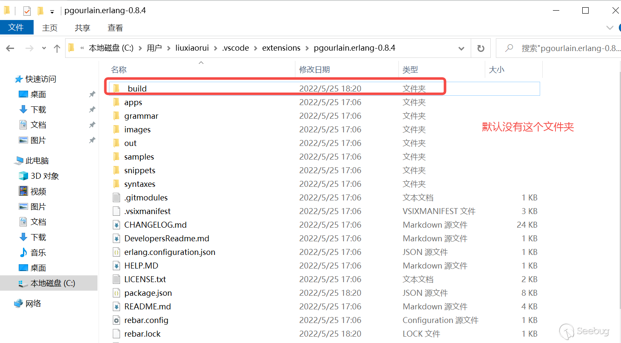Select the syntaxes folder icon
This screenshot has width=621, height=343.
click(116, 184)
